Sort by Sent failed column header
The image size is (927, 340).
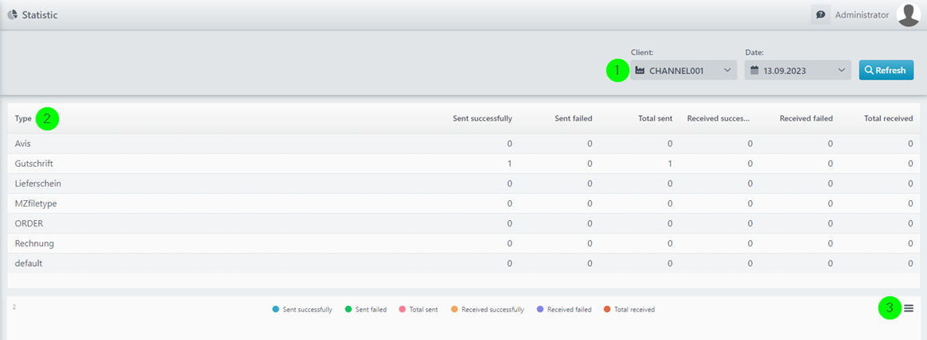(x=574, y=118)
